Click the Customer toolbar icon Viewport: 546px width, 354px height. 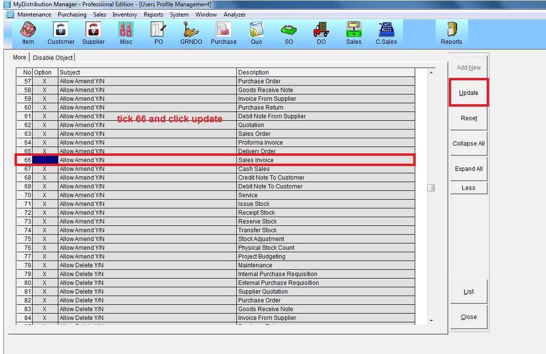tap(61, 33)
